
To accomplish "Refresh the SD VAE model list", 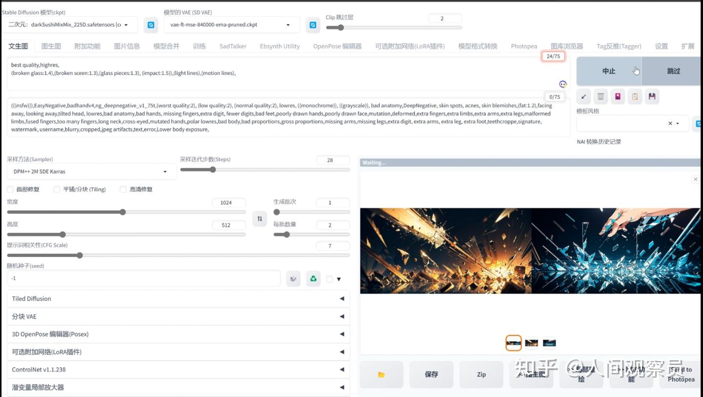I will 313,25.
